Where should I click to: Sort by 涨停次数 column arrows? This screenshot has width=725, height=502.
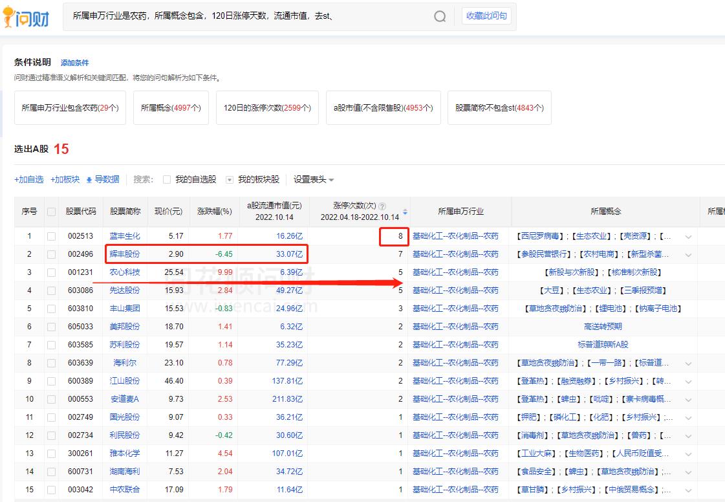[x=405, y=212]
